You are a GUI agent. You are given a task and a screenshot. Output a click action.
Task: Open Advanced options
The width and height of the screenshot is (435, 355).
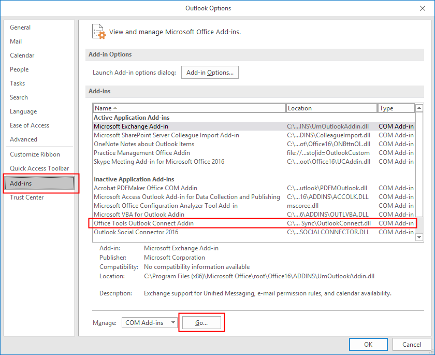(x=23, y=139)
